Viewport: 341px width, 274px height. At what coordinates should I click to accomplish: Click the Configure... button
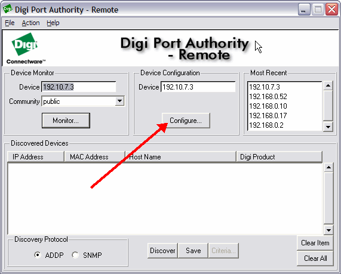point(186,121)
